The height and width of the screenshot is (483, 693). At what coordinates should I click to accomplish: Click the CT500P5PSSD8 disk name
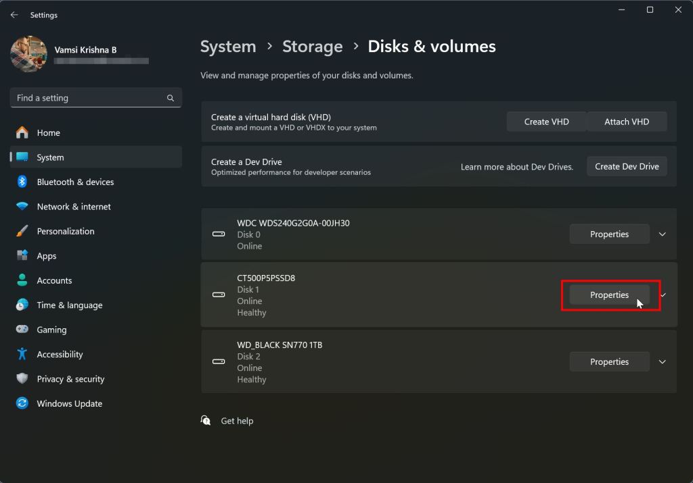click(x=266, y=278)
